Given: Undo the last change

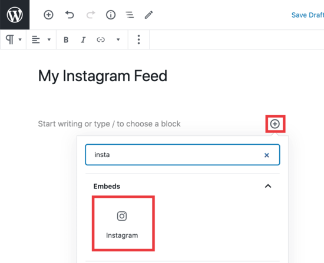Looking at the screenshot, I should click(x=70, y=15).
